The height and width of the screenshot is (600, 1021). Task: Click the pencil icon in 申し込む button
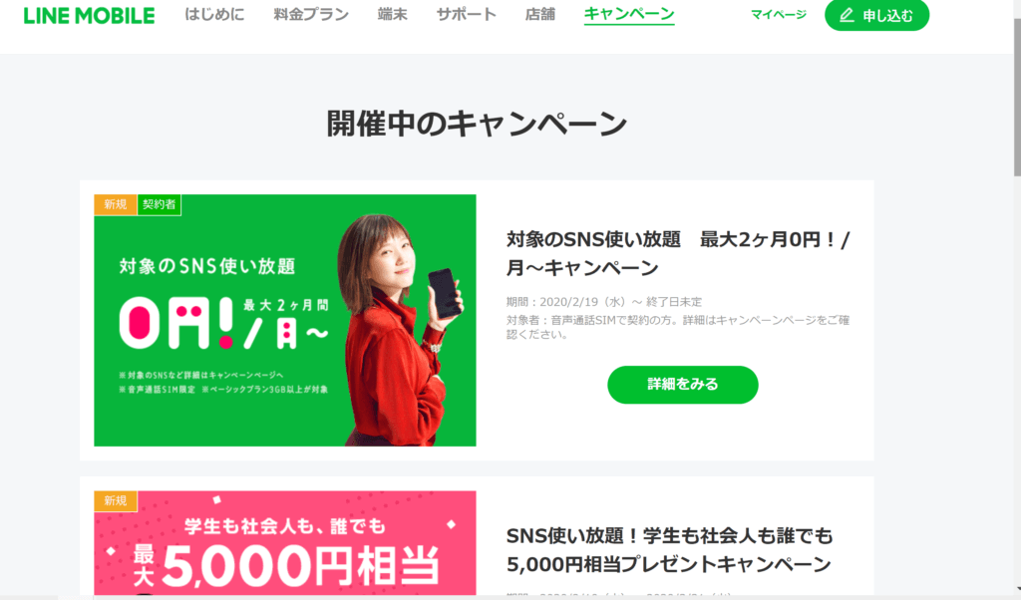point(847,15)
